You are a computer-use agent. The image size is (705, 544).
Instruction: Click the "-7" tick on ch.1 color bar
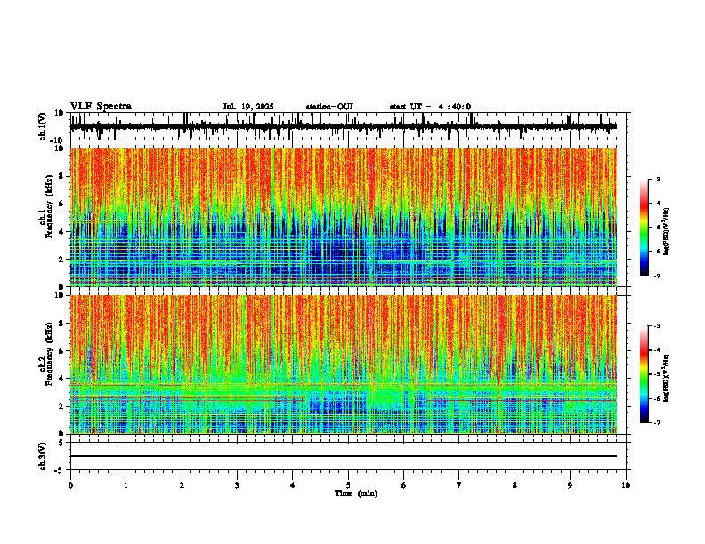(x=657, y=276)
